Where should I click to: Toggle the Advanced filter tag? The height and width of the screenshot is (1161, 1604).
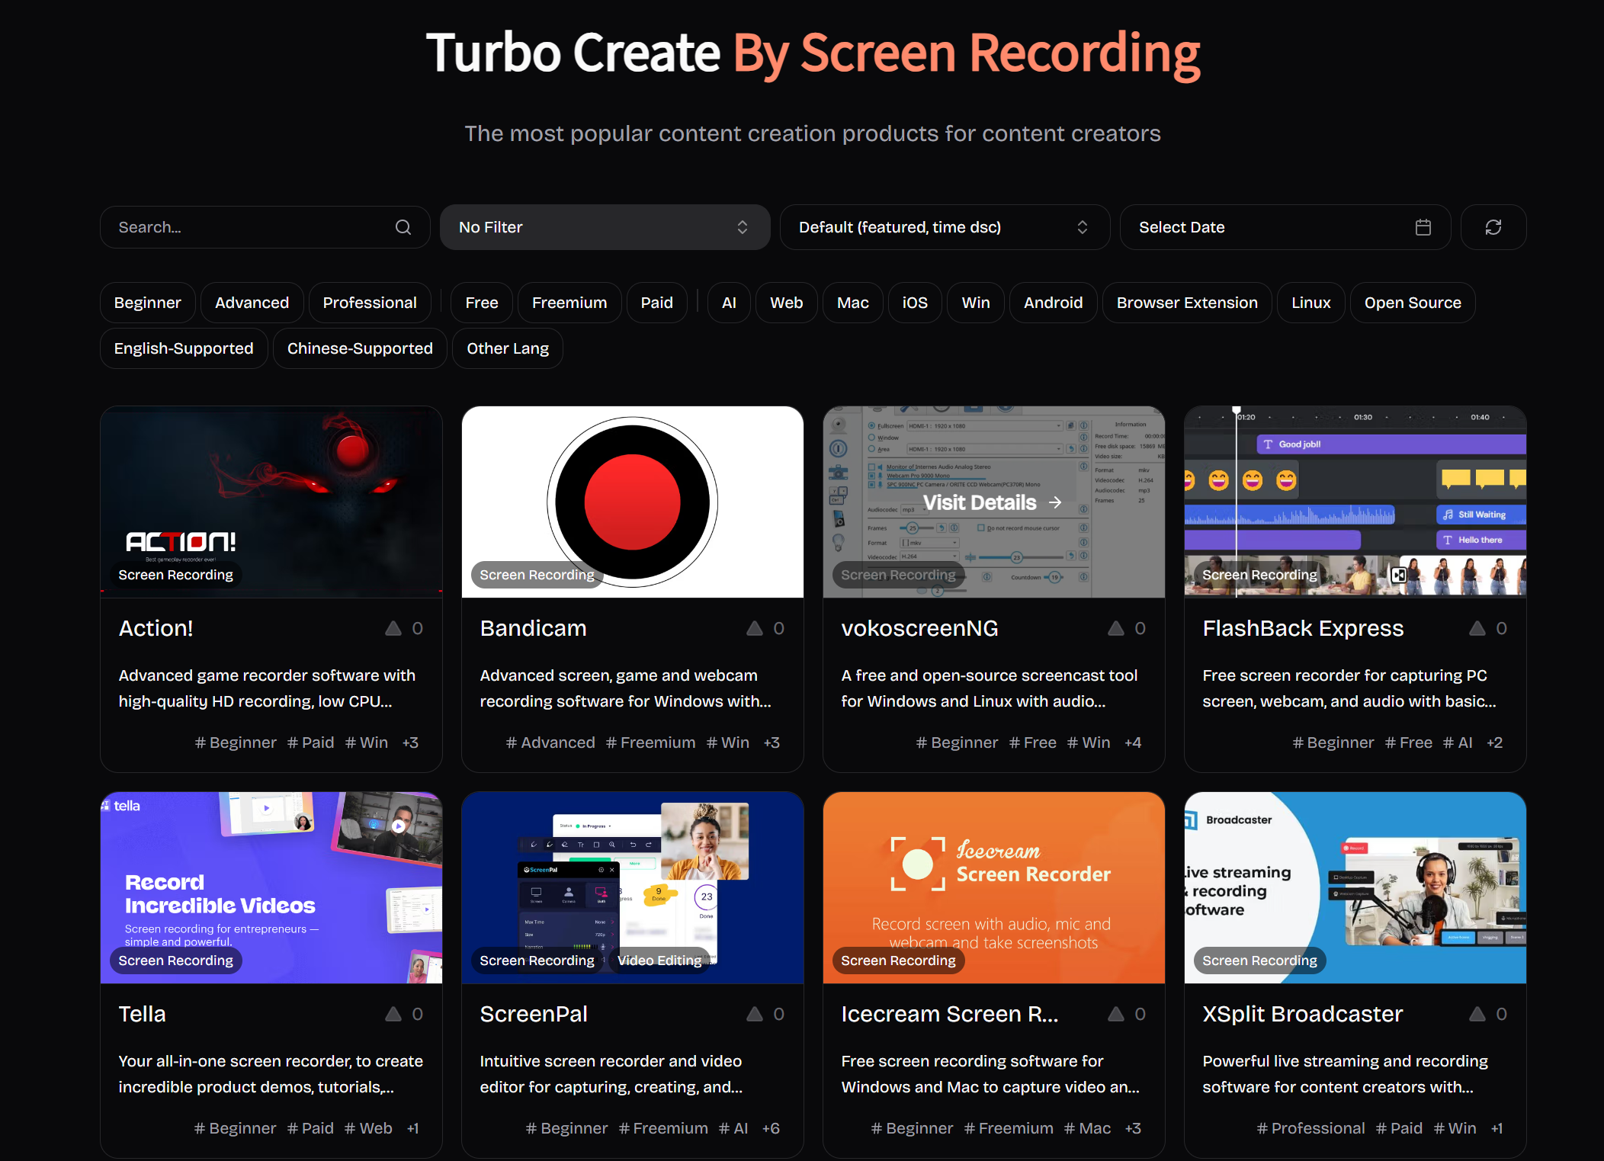pos(252,303)
